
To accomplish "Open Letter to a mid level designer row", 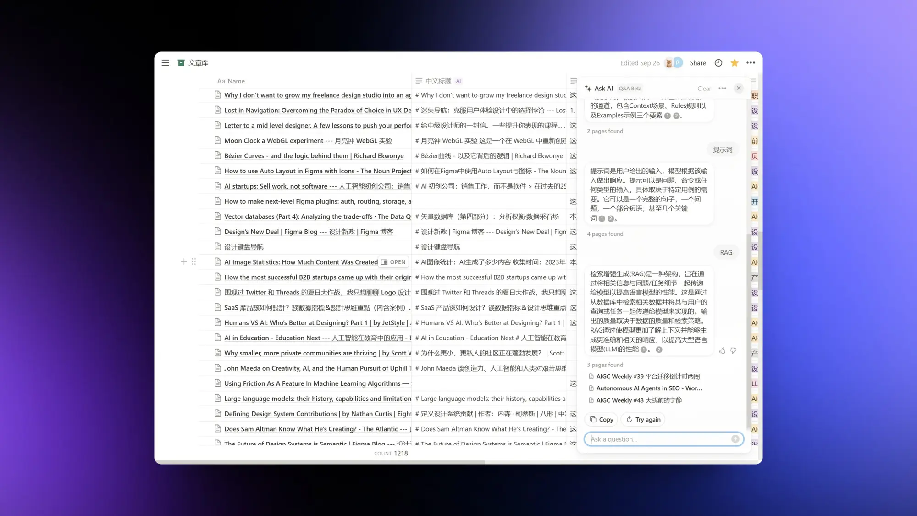I will (x=318, y=125).
